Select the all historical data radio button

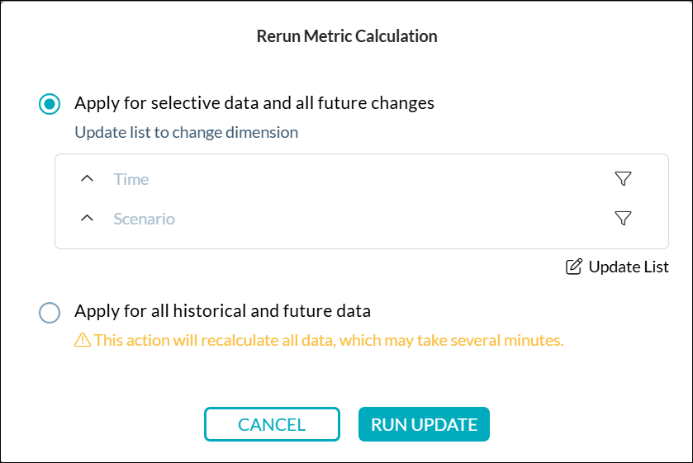point(50,312)
